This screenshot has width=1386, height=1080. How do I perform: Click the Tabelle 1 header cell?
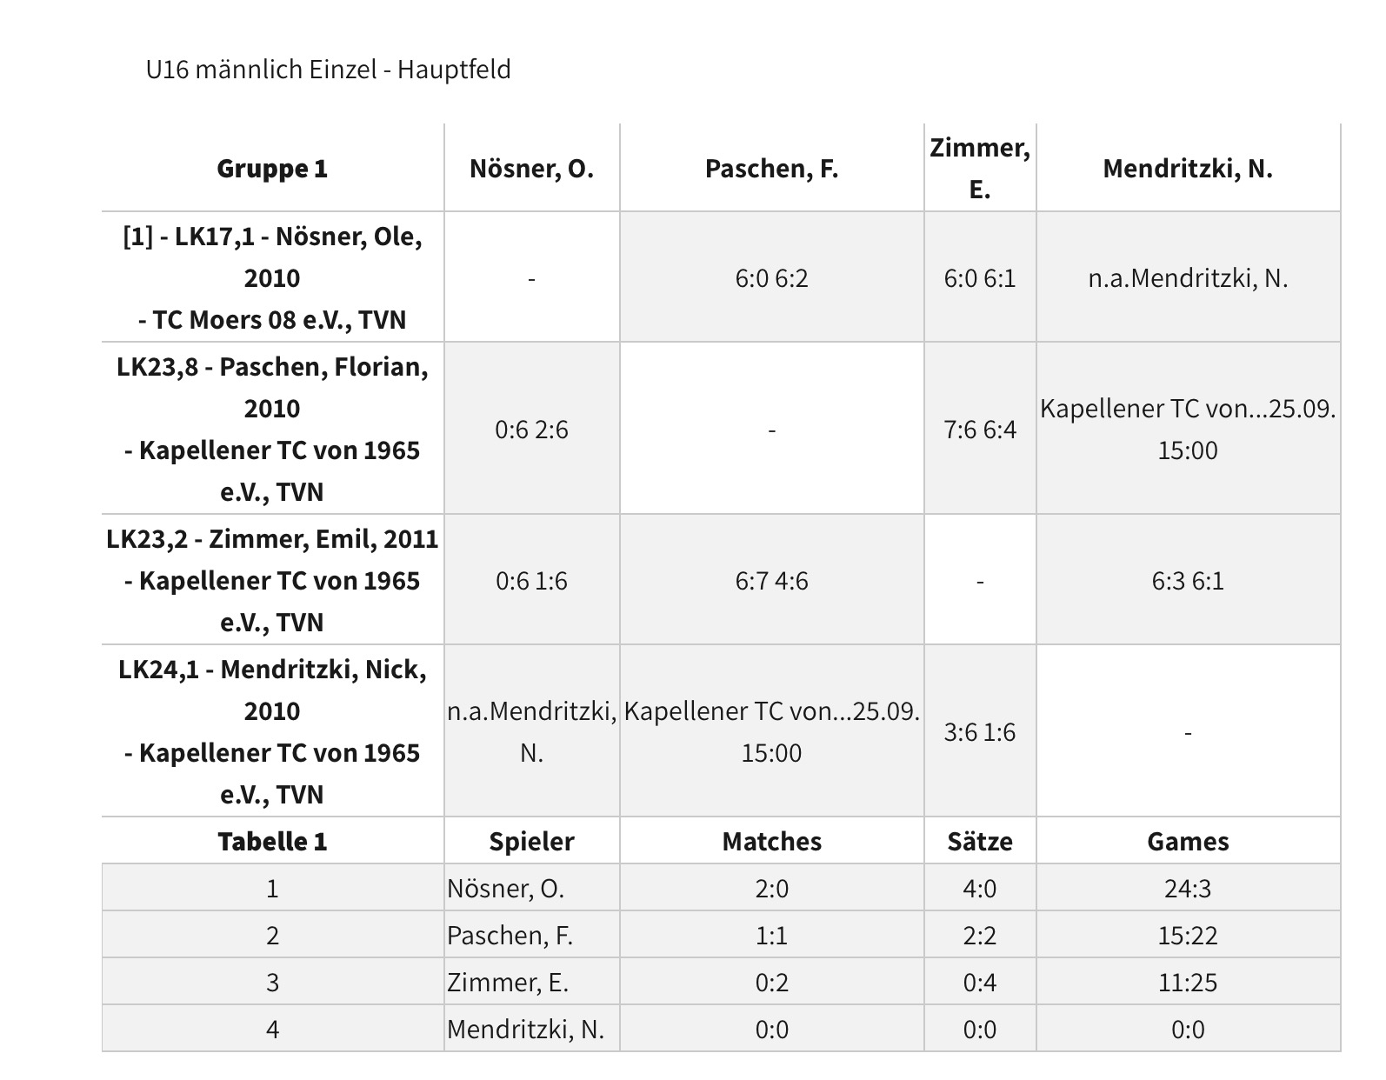click(272, 842)
